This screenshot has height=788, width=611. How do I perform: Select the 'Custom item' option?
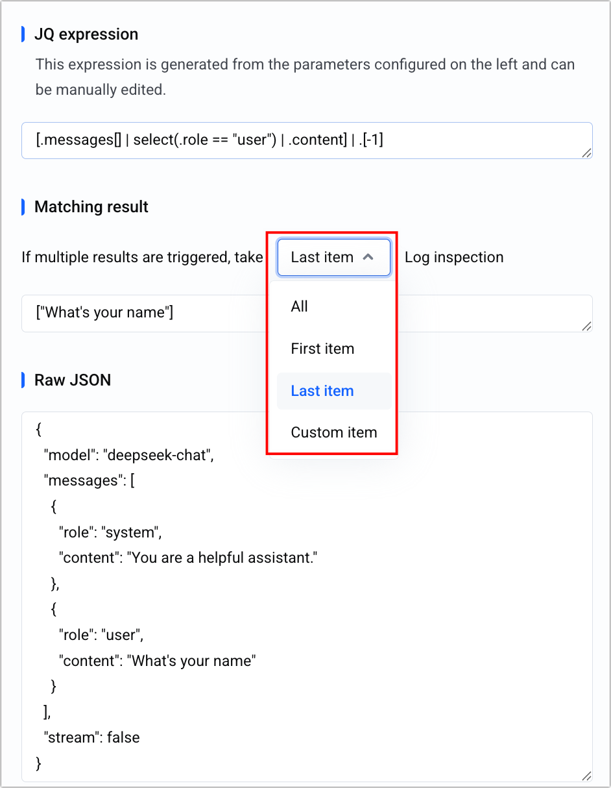tap(333, 432)
